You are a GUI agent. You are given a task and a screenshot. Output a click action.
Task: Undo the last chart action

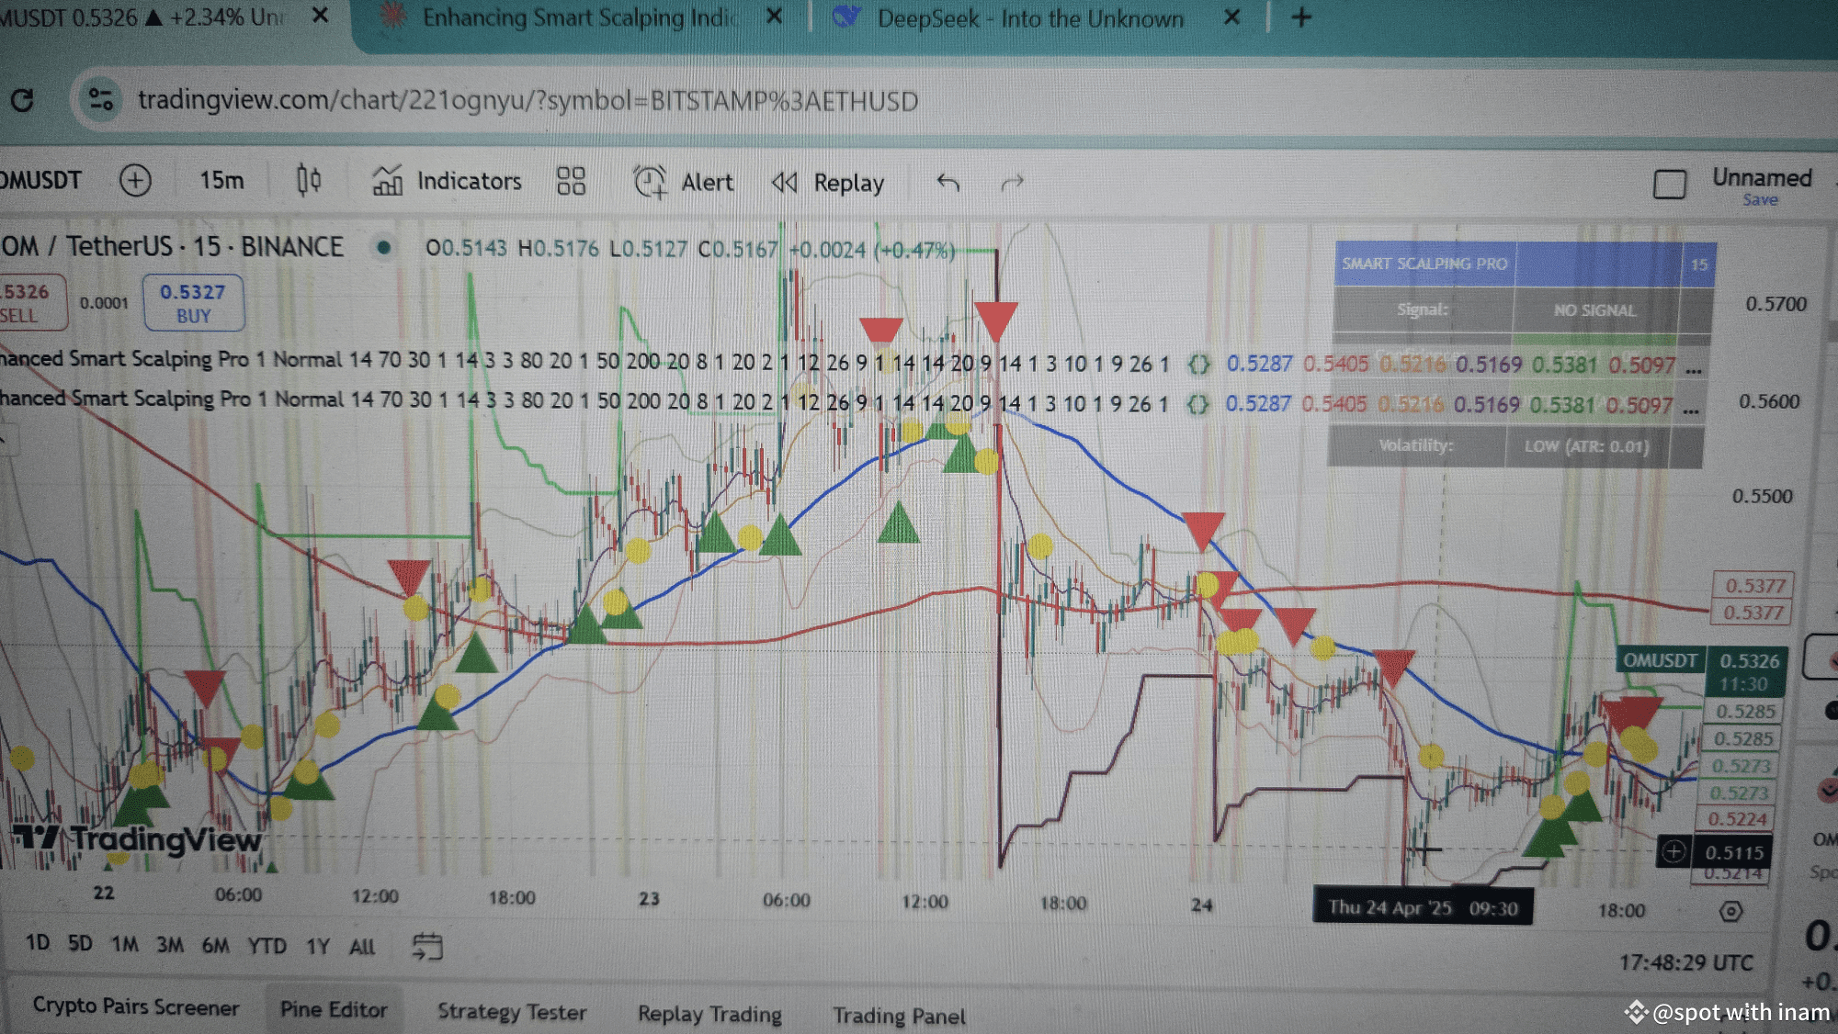point(948,183)
